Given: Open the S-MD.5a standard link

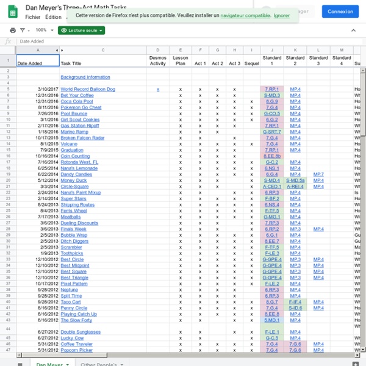Looking at the screenshot, I should coord(295,181).
